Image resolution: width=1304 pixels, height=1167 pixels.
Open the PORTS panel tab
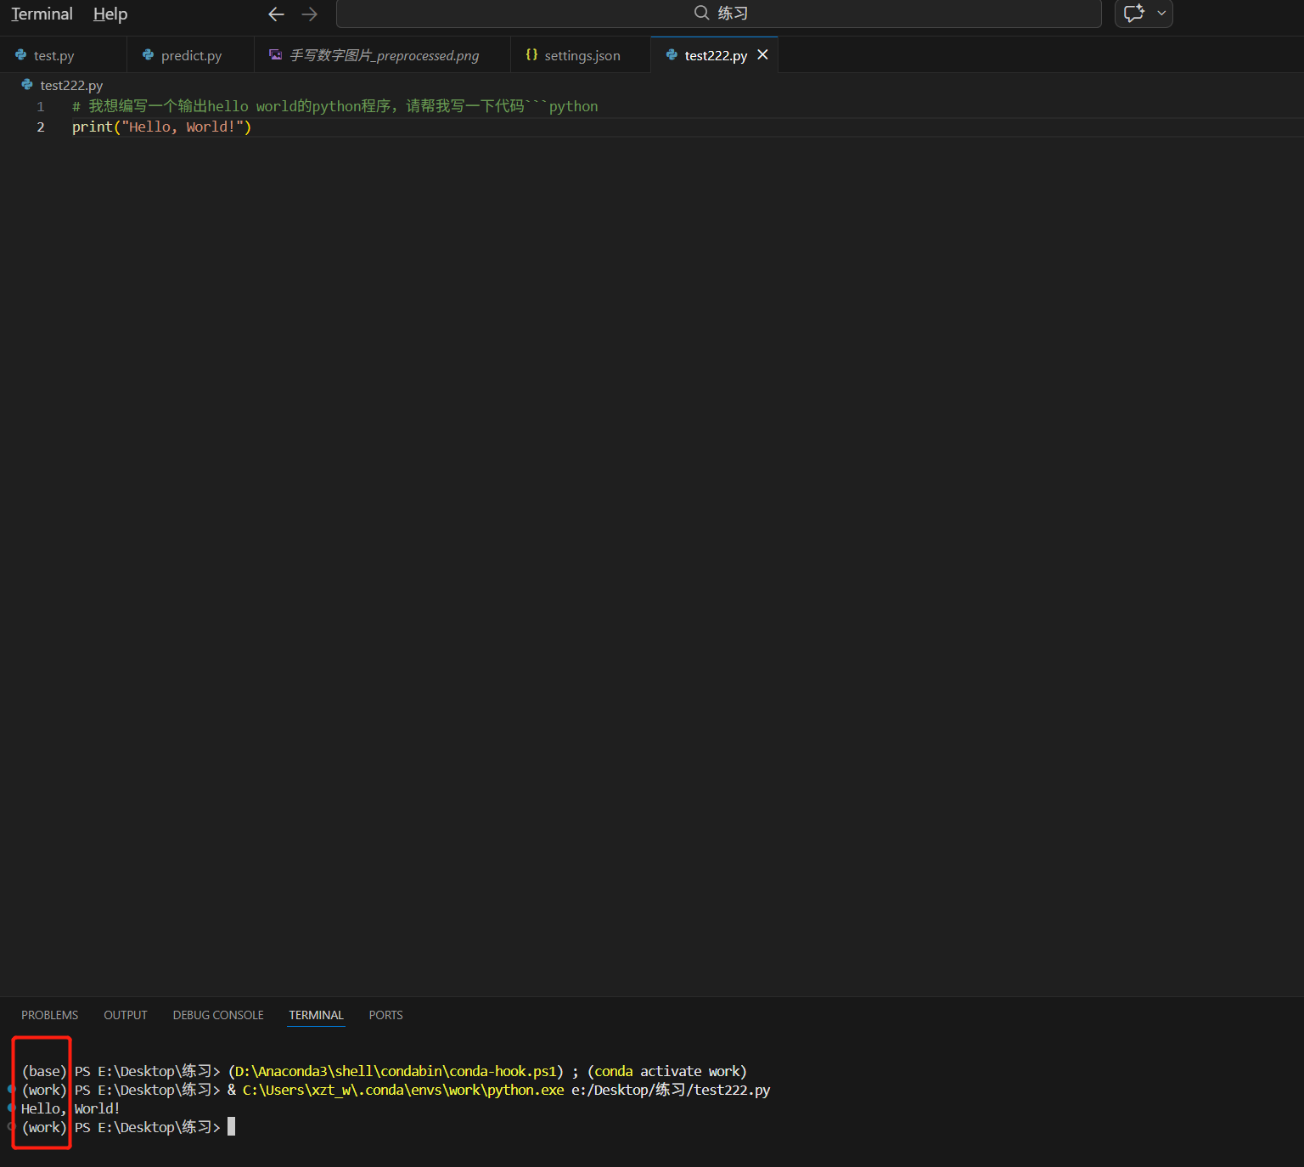pos(385,1015)
